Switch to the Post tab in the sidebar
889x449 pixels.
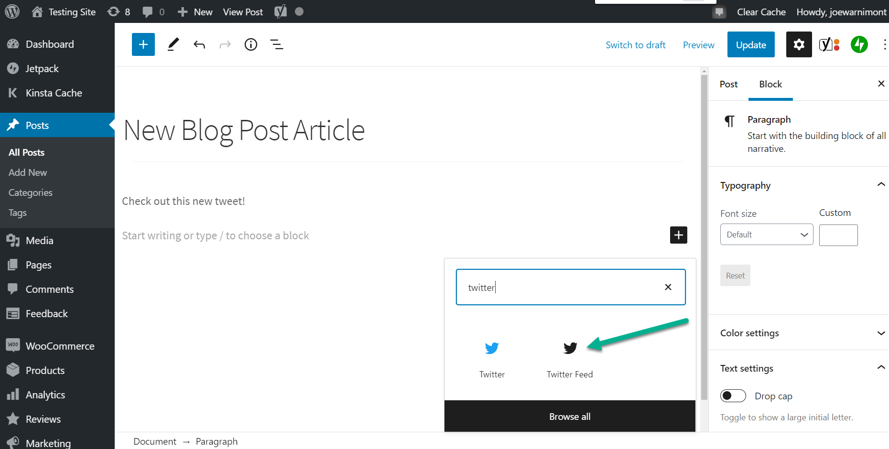pyautogui.click(x=728, y=84)
